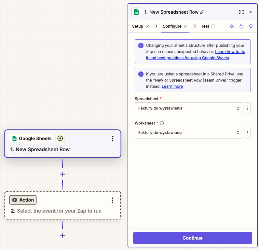Click the Google Sheets icon in the panel header

point(136,12)
